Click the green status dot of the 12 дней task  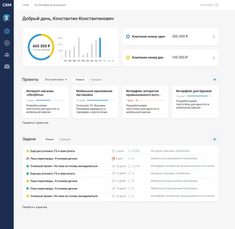[x=28, y=174]
